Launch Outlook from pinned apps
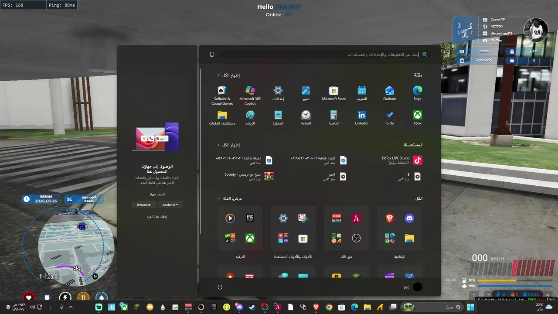 pyautogui.click(x=389, y=93)
